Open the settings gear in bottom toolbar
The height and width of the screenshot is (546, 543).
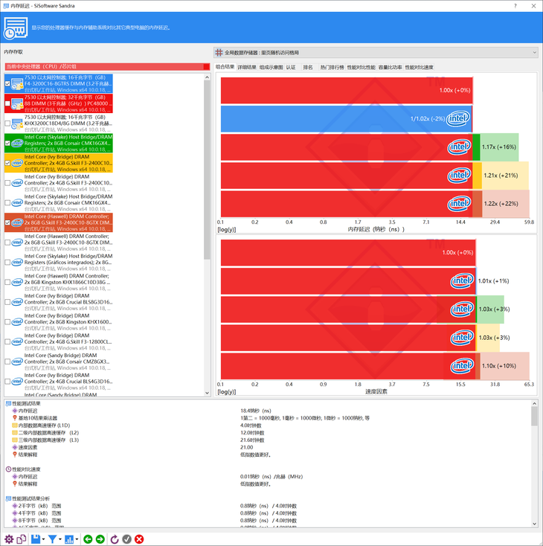(9, 539)
